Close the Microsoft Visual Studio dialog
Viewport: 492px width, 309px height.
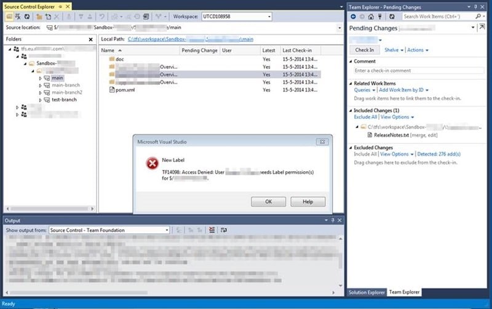(322, 142)
